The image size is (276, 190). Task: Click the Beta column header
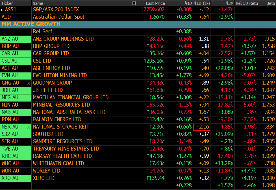click(x=270, y=3)
